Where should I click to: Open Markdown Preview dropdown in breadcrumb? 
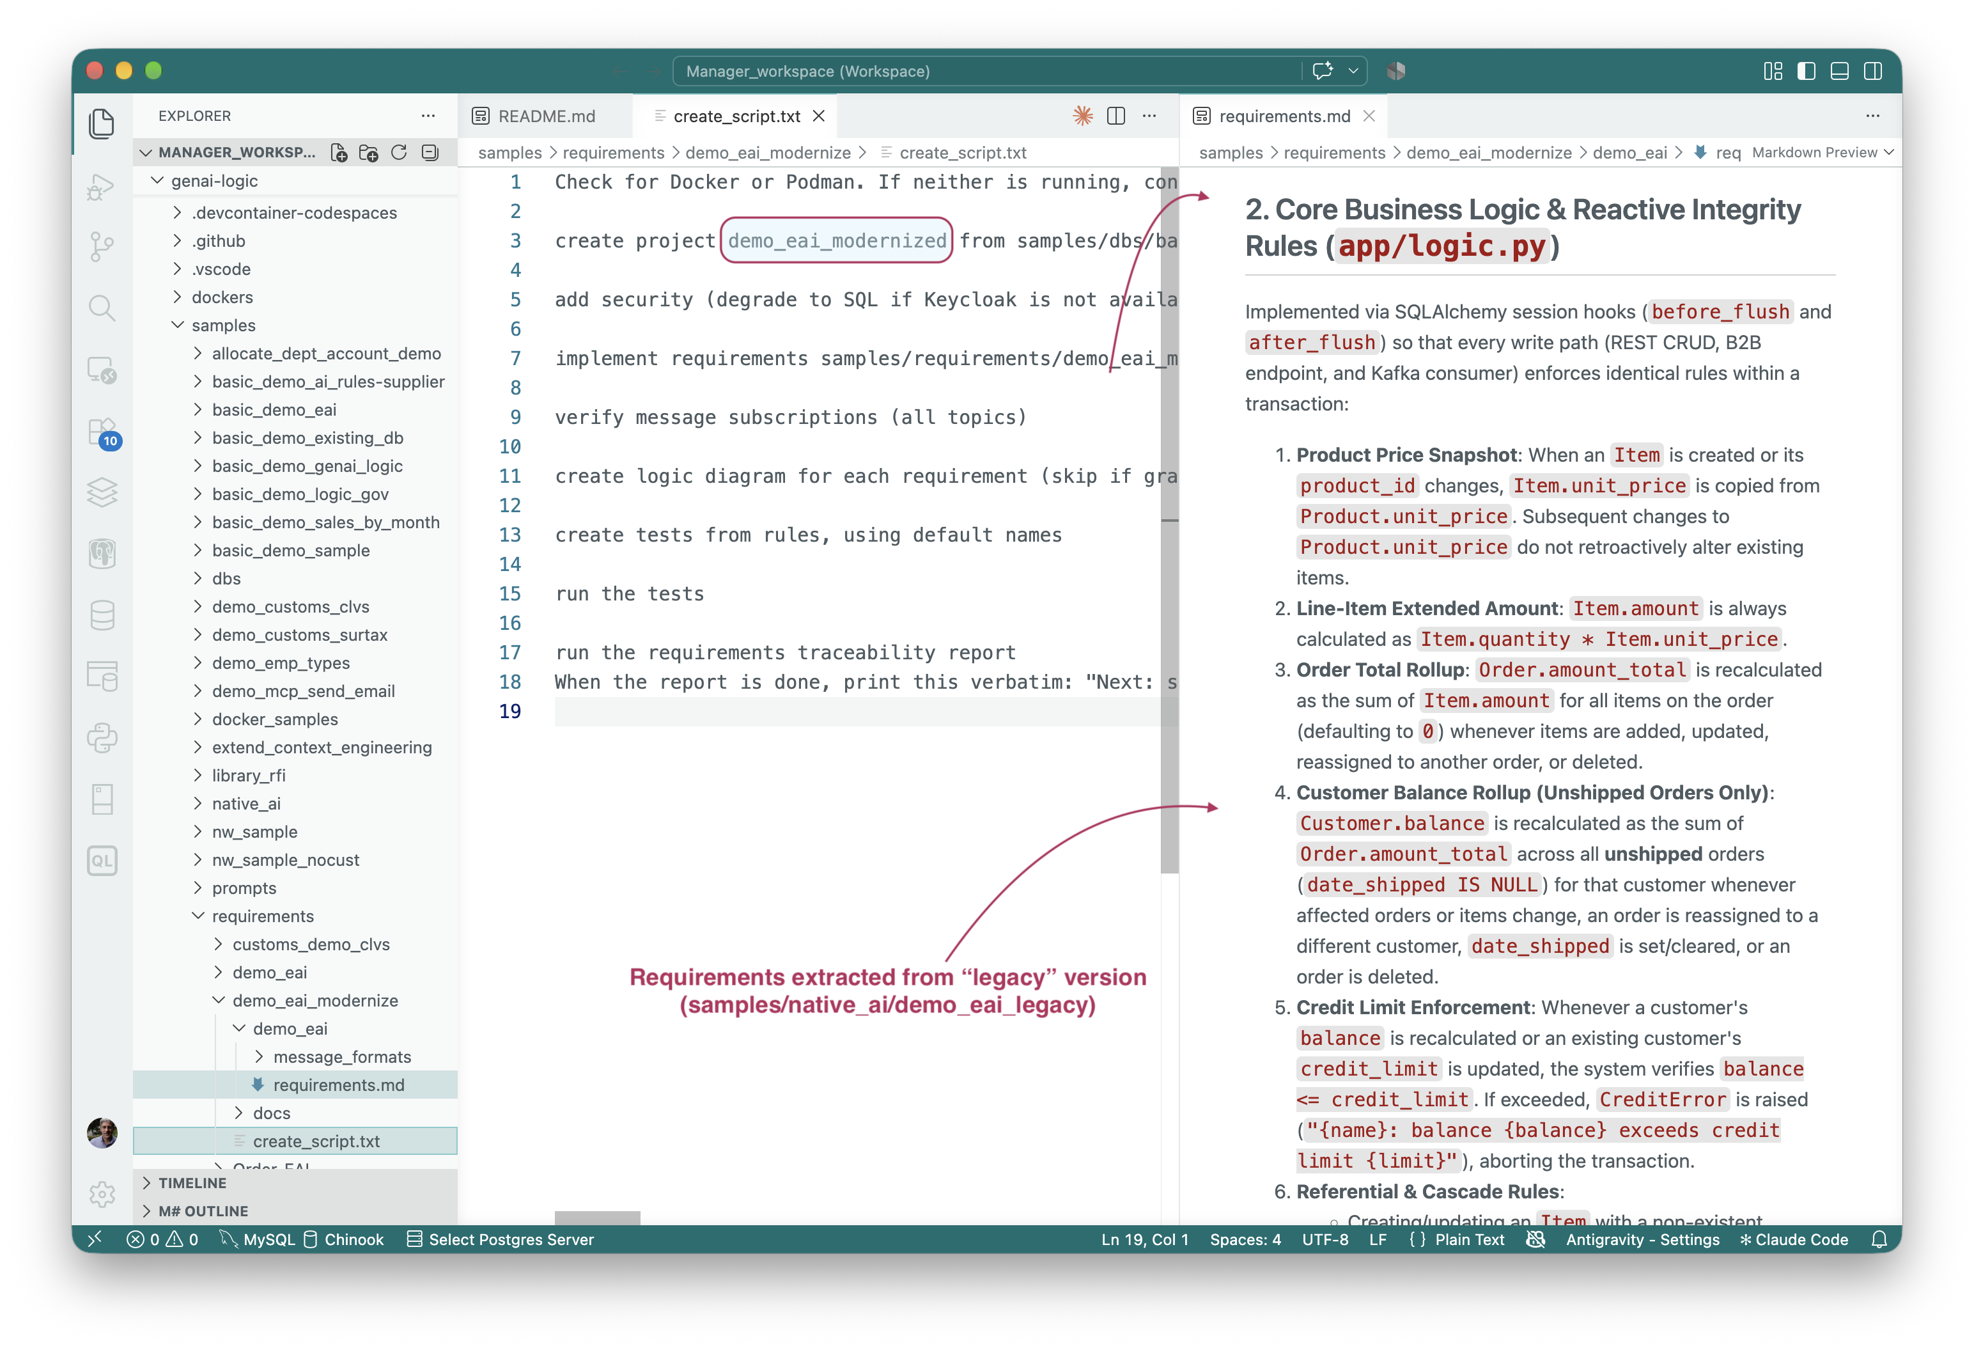(1822, 152)
